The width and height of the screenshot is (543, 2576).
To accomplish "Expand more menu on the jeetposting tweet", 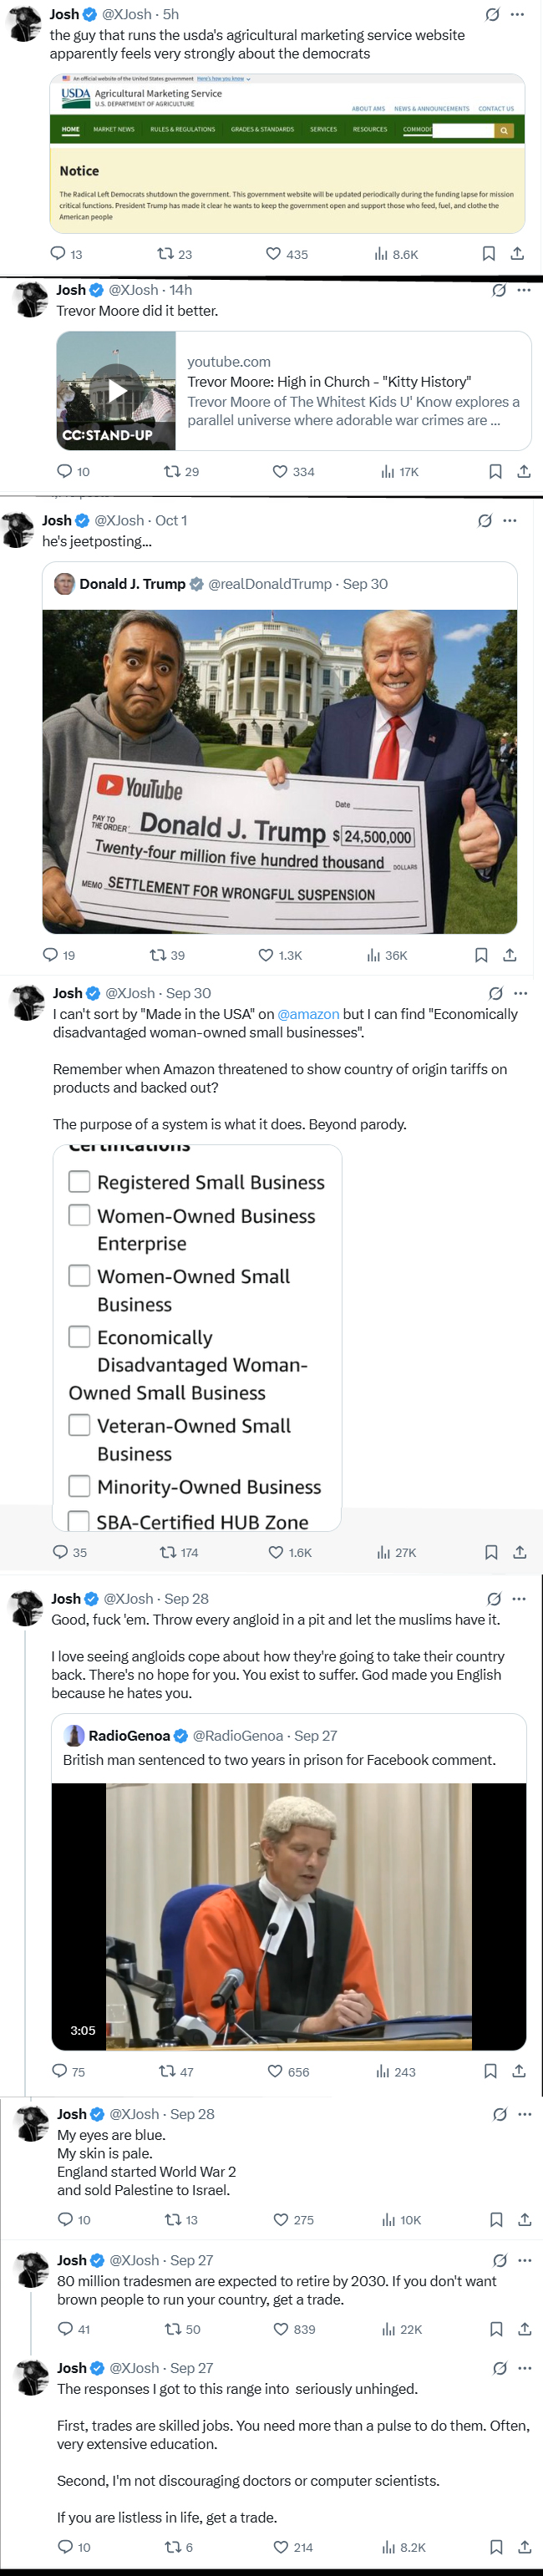I will click(x=510, y=520).
